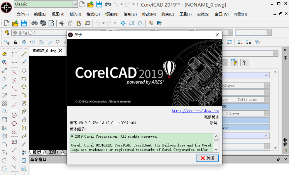Click the Open file folder icon
The width and height of the screenshot is (289, 175).
pyautogui.click(x=16, y=23)
